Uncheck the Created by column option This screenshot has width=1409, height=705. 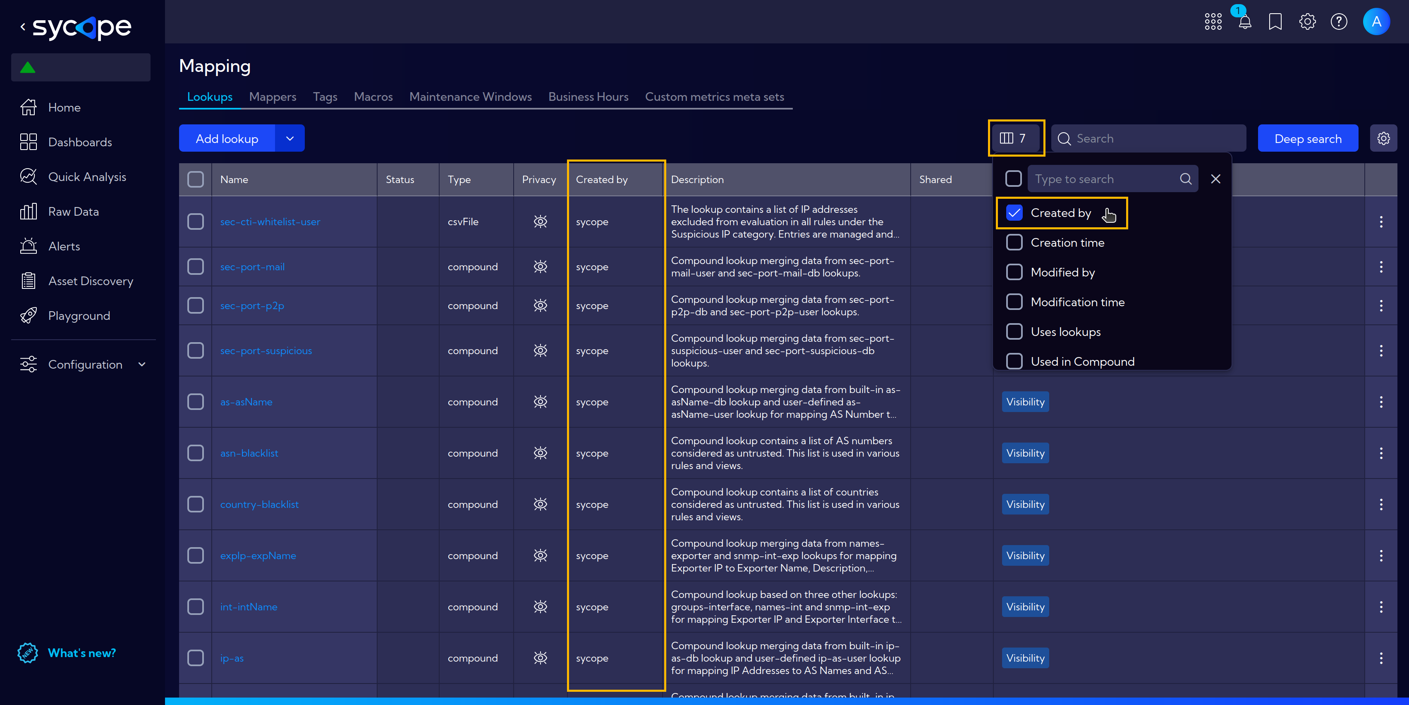(1014, 212)
